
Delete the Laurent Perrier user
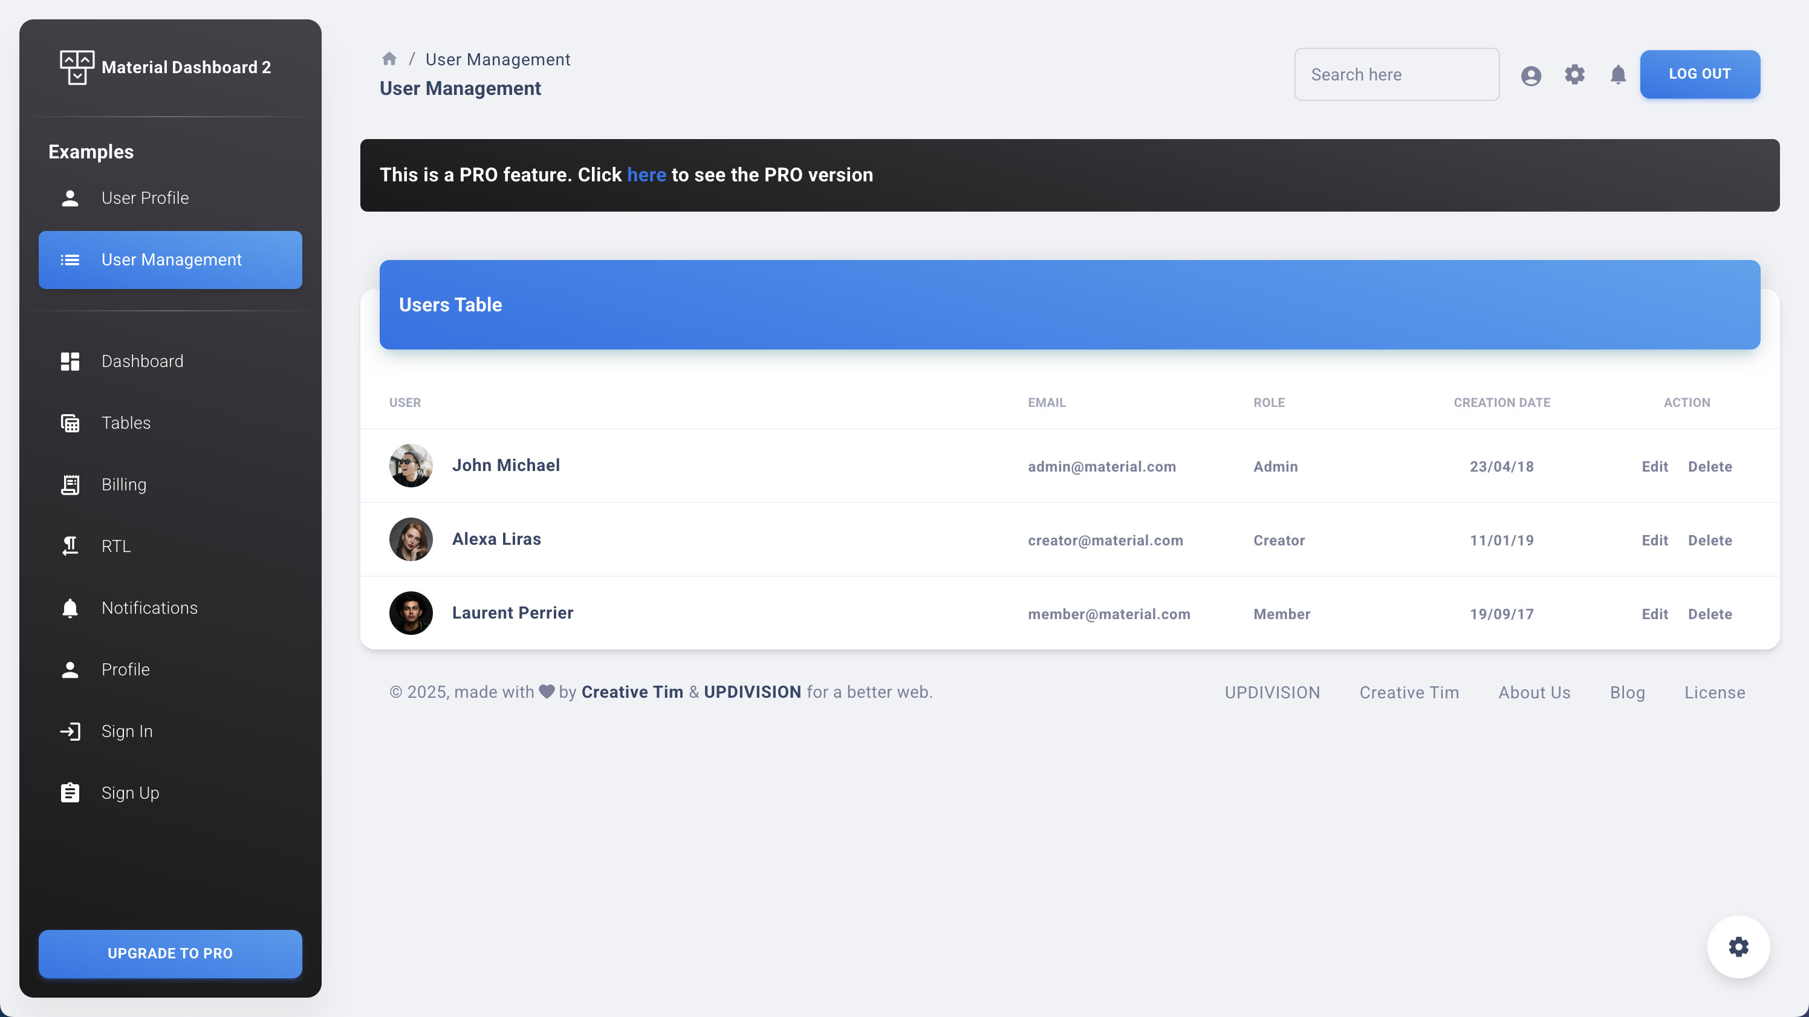click(x=1709, y=614)
